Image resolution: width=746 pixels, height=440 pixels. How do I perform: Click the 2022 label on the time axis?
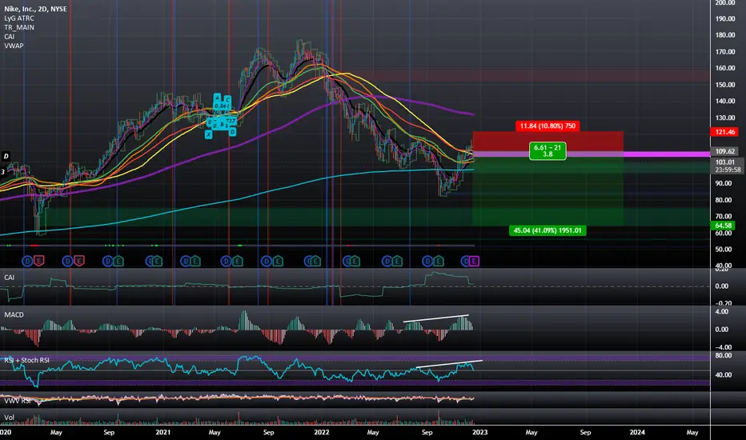click(322, 432)
